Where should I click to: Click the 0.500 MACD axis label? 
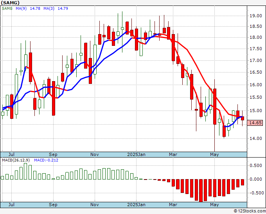coord(256,165)
